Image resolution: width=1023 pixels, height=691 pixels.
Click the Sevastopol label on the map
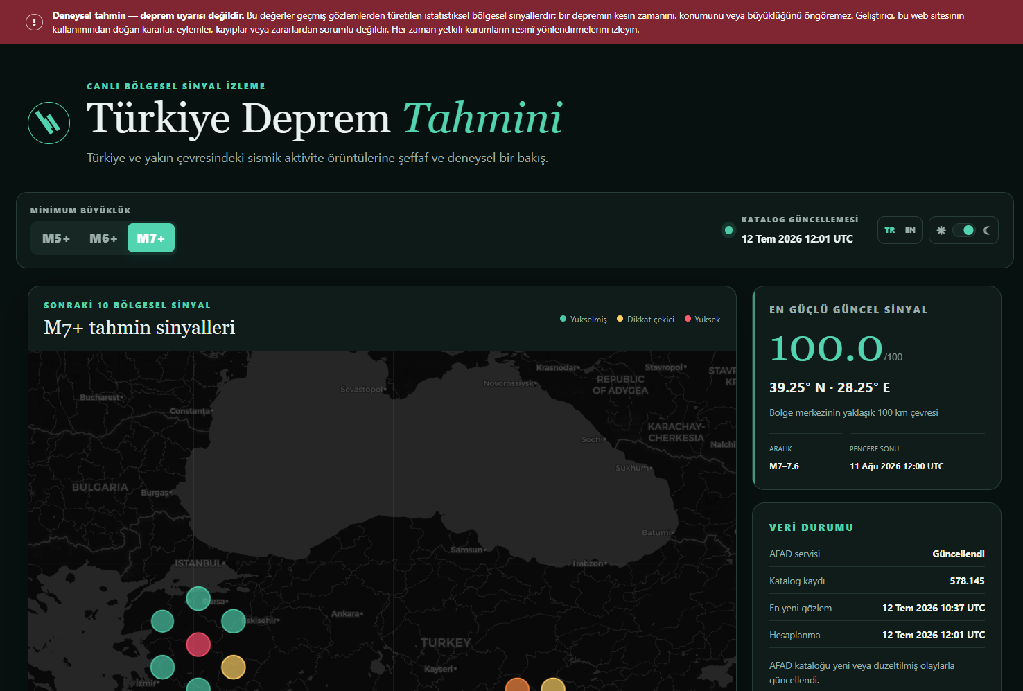362,389
